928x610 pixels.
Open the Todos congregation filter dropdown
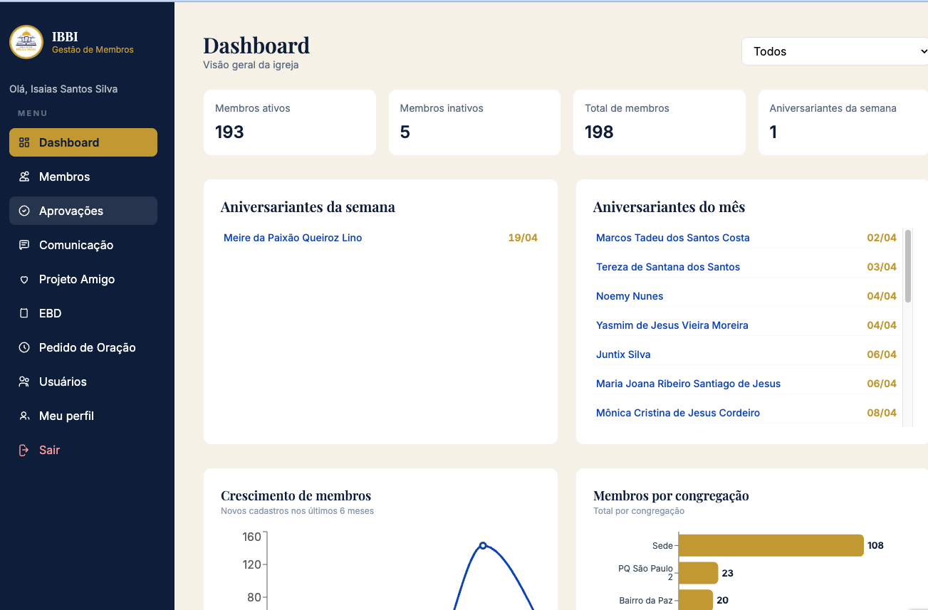pos(835,51)
